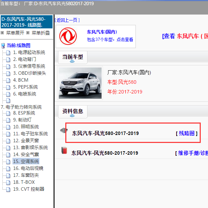208x208 pixels.
Task: Click the page icon beside 空调系统
Action: pos(8,162)
